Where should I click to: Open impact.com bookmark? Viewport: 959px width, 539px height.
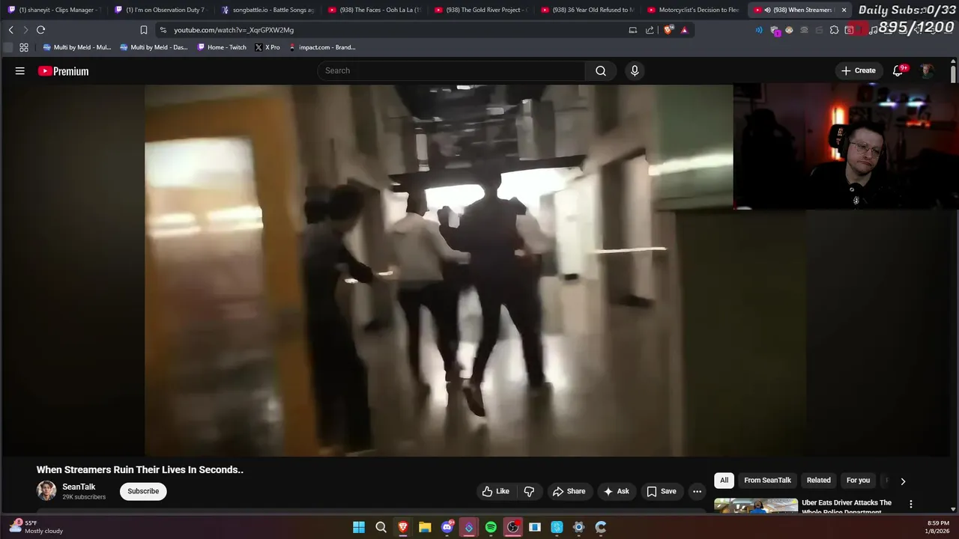click(322, 47)
